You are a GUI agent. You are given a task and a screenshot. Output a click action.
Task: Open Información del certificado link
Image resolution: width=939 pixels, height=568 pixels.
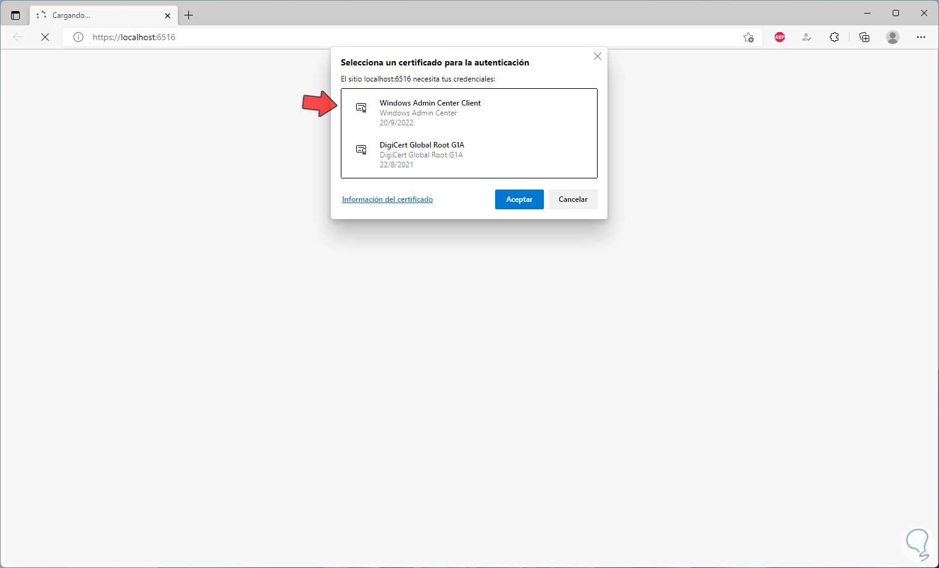click(x=387, y=199)
